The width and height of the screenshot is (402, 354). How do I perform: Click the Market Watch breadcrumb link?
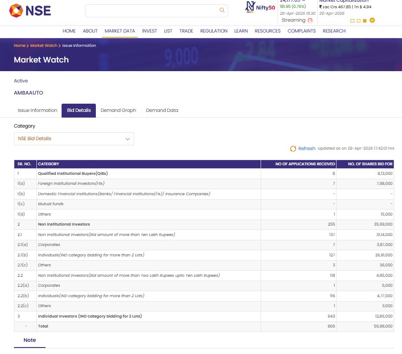click(44, 46)
